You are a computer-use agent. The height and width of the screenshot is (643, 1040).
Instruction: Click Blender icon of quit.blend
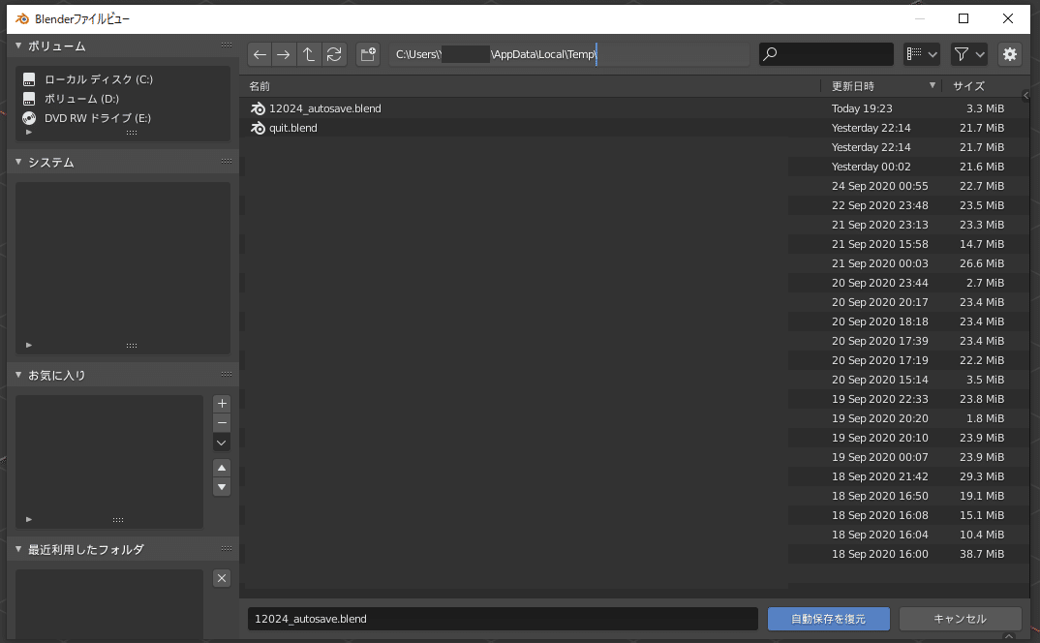coord(258,128)
